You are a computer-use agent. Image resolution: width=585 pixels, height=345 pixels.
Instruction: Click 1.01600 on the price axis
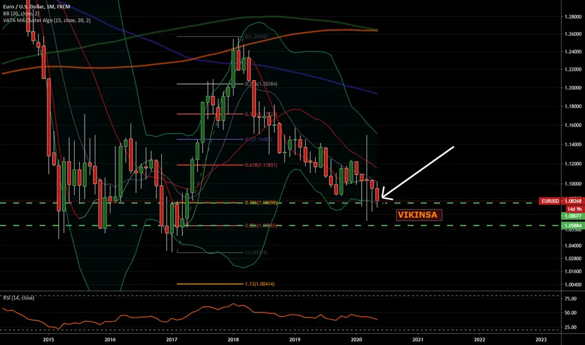pos(573,272)
